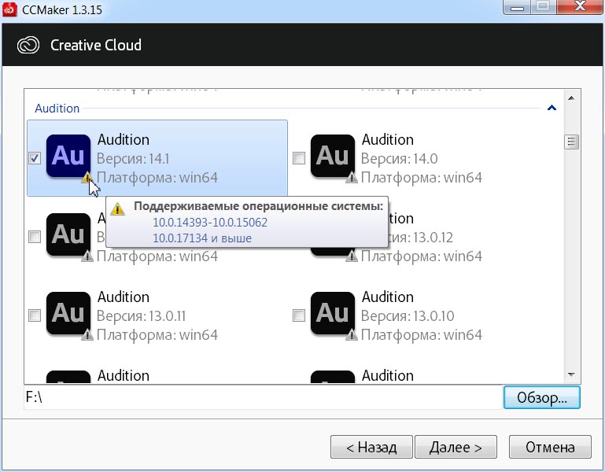Close the CCMaker window
The image size is (605, 472).
(x=581, y=7)
